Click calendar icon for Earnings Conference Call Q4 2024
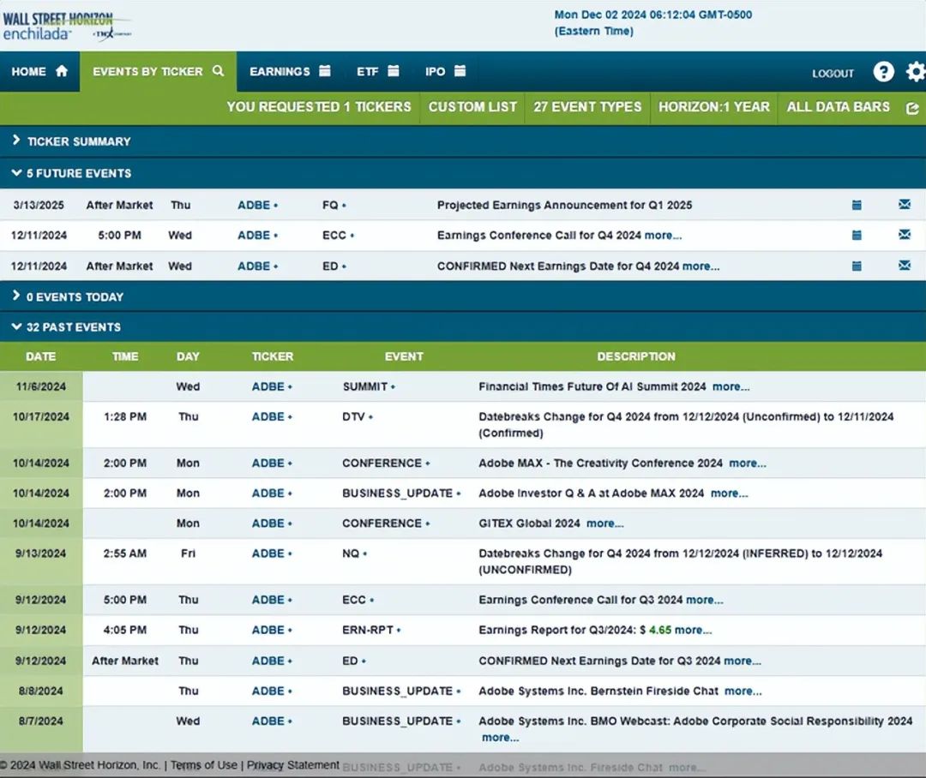 (857, 235)
